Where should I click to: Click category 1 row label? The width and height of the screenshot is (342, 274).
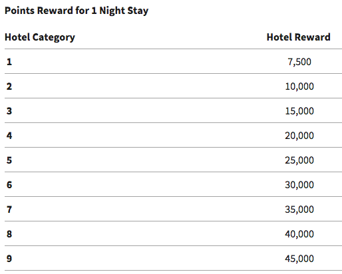click(9, 62)
